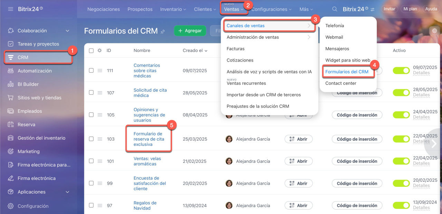
Task: Open the Negociaciones tab in top menu
Action: click(x=104, y=9)
